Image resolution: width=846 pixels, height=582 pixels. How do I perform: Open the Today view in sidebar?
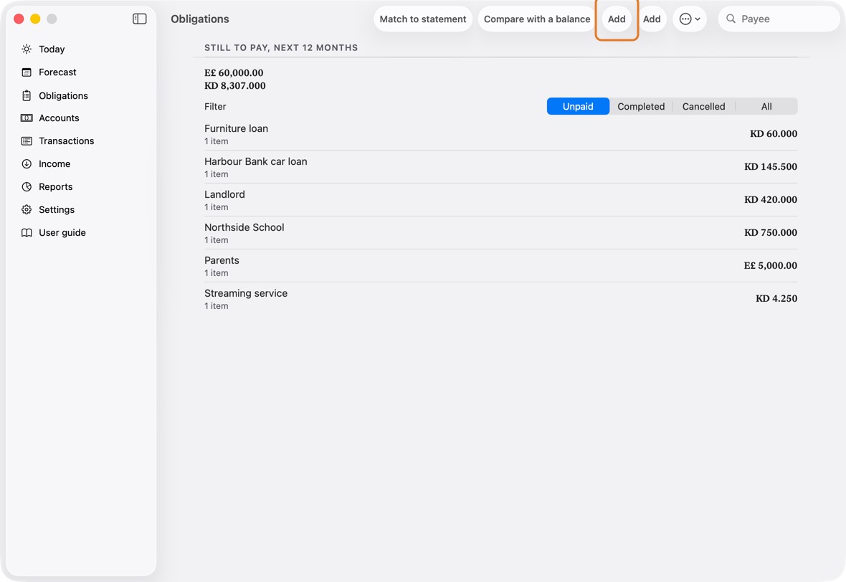(52, 49)
